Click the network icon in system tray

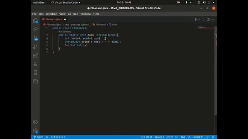tap(199, 2)
